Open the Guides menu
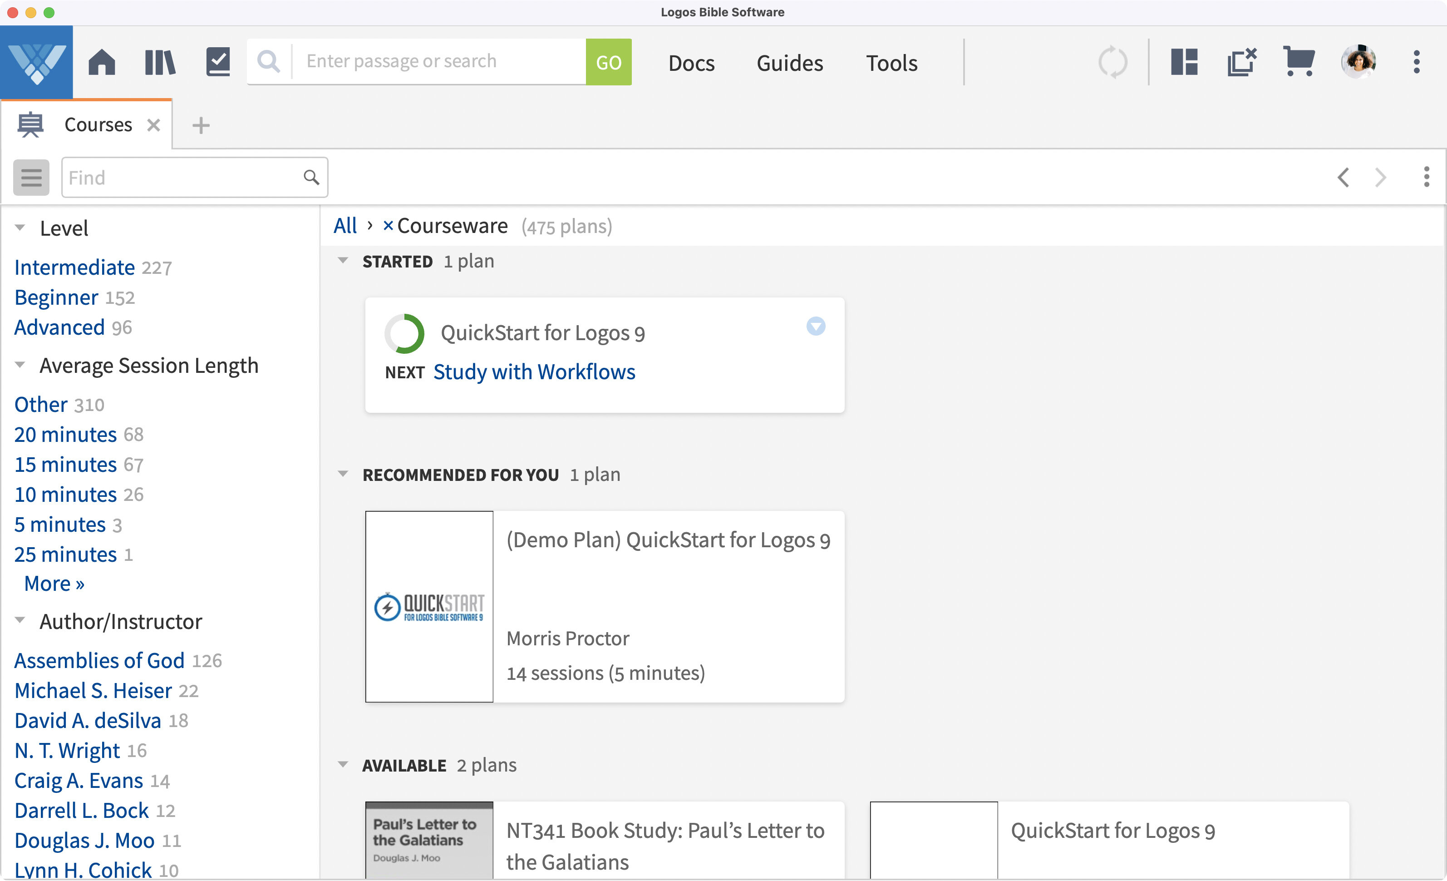Viewport: 1447px width, 881px height. click(x=790, y=62)
